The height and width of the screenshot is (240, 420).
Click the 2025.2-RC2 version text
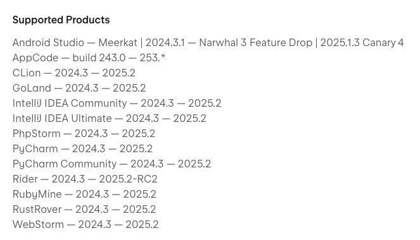(x=128, y=179)
